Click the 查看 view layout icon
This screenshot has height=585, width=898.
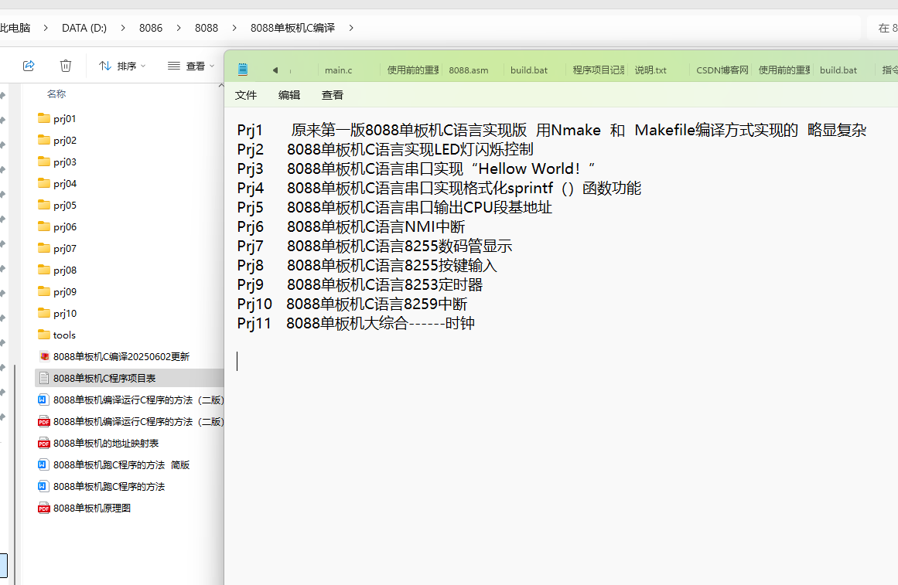173,66
